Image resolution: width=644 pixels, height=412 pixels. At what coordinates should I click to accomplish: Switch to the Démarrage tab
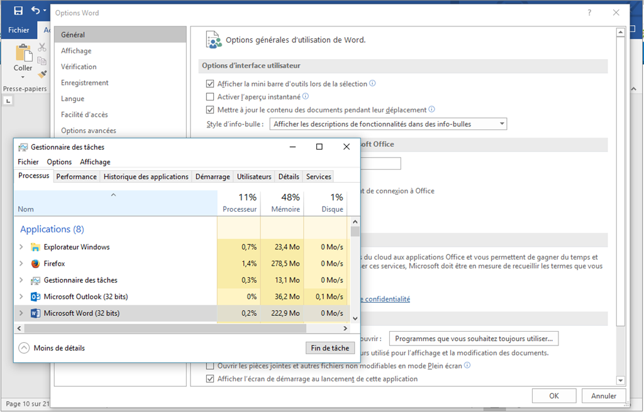pos(213,176)
